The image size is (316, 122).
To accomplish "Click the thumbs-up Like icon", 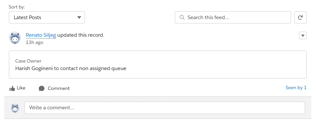I will tap(12, 88).
